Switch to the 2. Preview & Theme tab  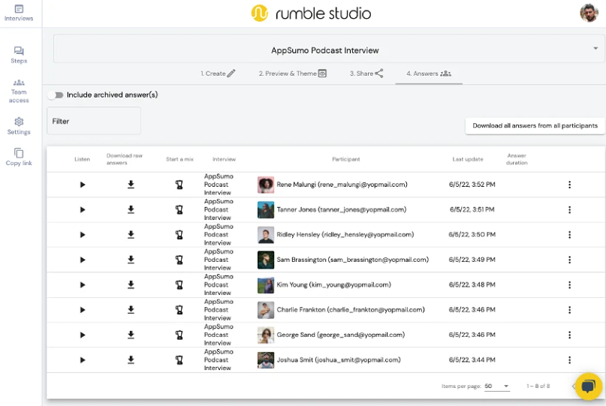(x=293, y=74)
